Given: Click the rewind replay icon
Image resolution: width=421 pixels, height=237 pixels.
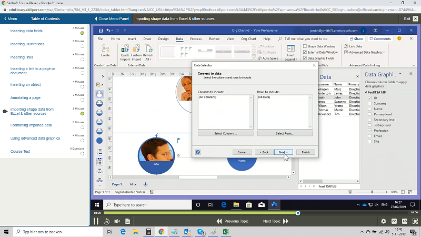Looking at the screenshot, I should (x=107, y=221).
